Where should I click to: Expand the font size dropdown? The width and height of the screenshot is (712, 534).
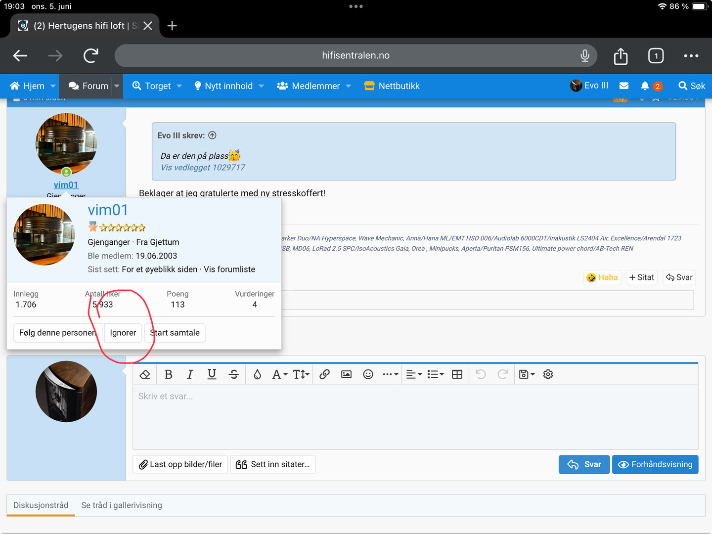pos(301,374)
